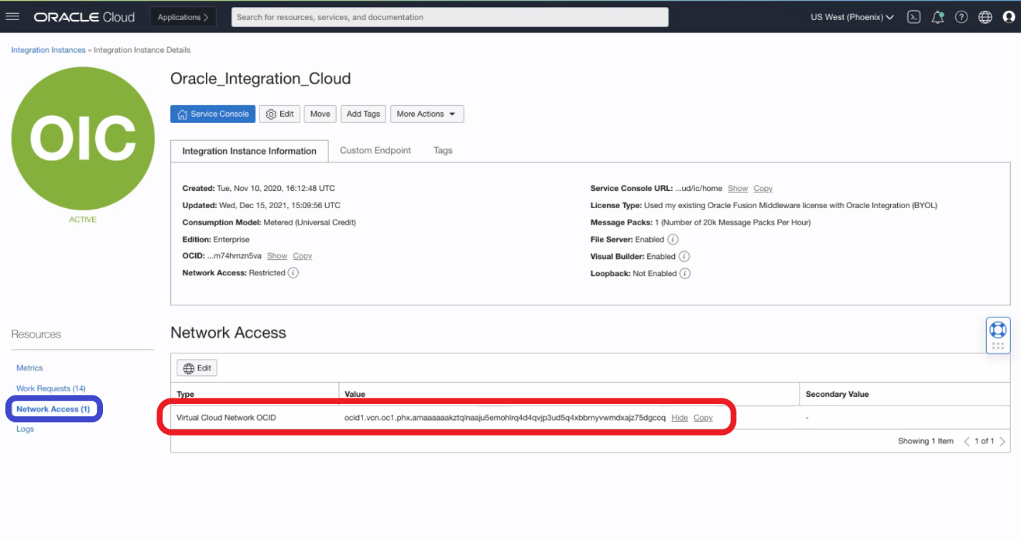Hide the Virtual Cloud Network OCID value
This screenshot has height=540, width=1021.
point(679,418)
